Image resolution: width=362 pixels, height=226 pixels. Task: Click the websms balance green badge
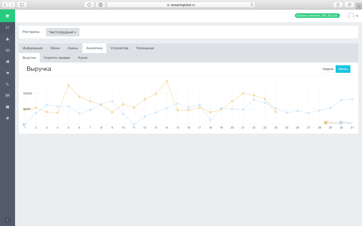[317, 15]
